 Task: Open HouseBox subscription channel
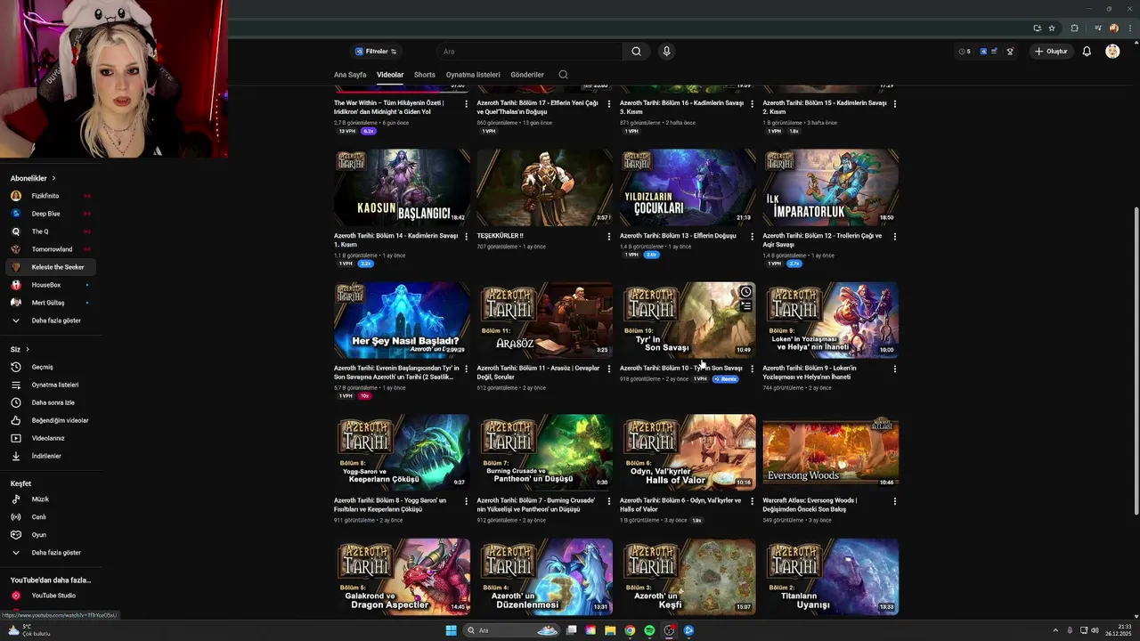click(x=51, y=285)
